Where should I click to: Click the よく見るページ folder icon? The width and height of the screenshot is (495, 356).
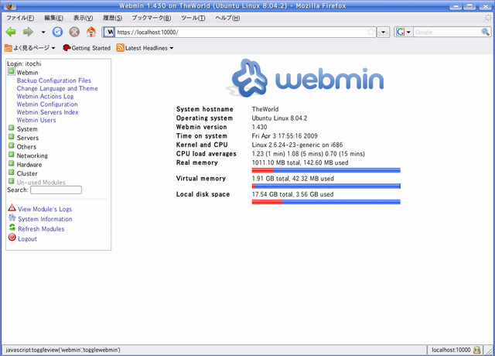point(9,48)
